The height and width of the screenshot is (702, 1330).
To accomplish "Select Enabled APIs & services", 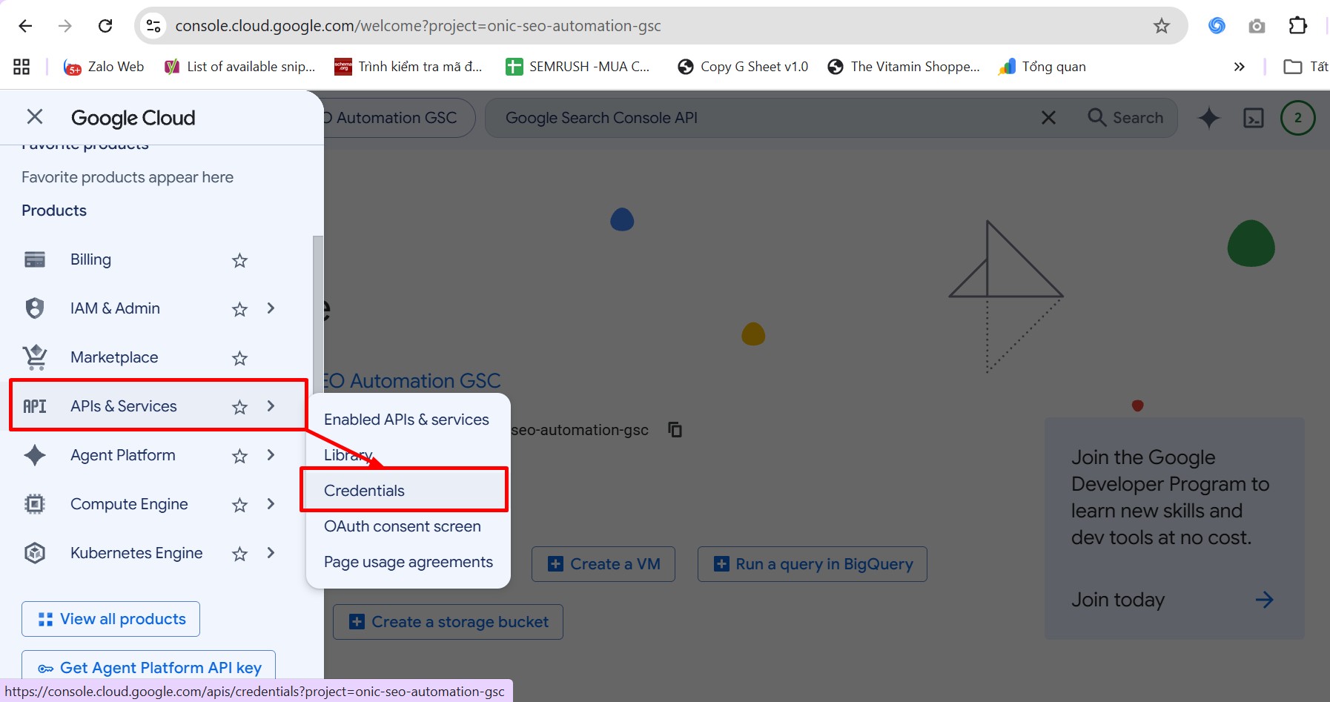I will click(407, 420).
